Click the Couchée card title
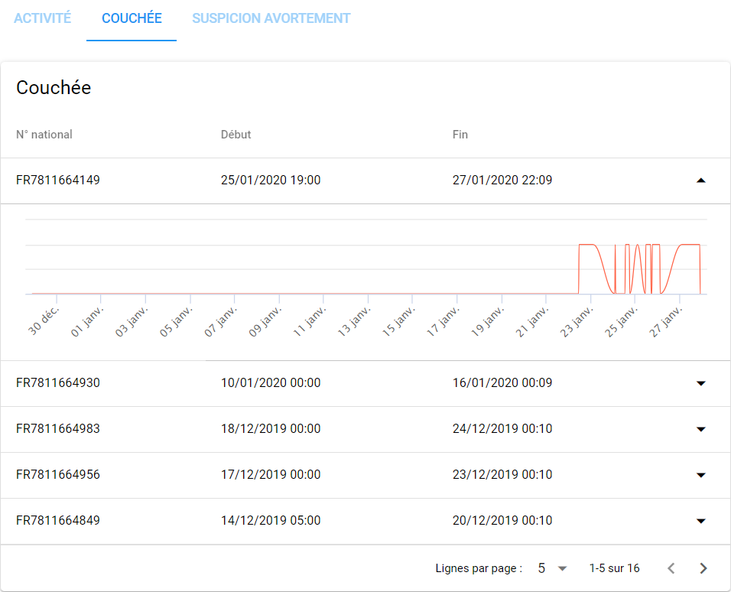 point(54,88)
